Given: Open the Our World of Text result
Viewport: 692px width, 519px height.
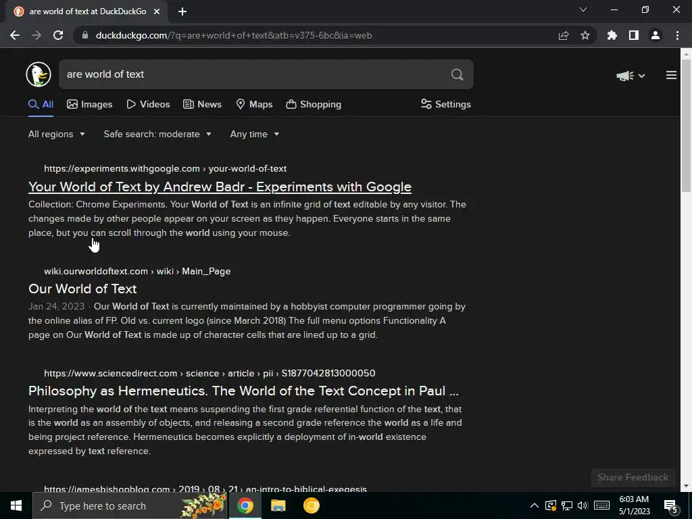Looking at the screenshot, I should 82,289.
